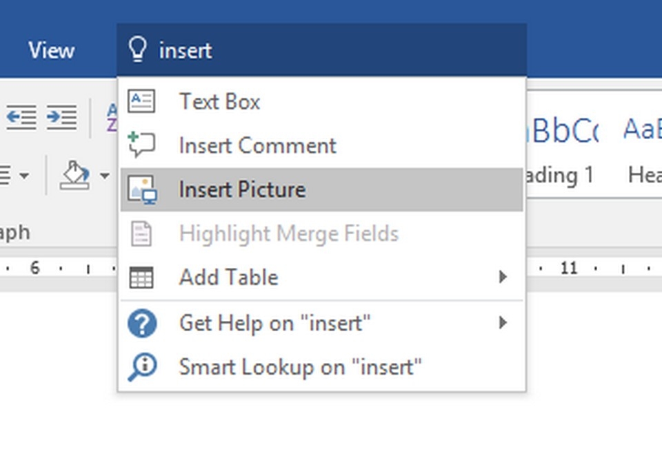Screen dimensions: 662x460
Task: Select the Highlight Merge Fields entry
Action: click(288, 233)
